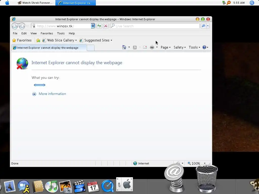Launch iTunes from the dock

pyautogui.click(x=52, y=187)
